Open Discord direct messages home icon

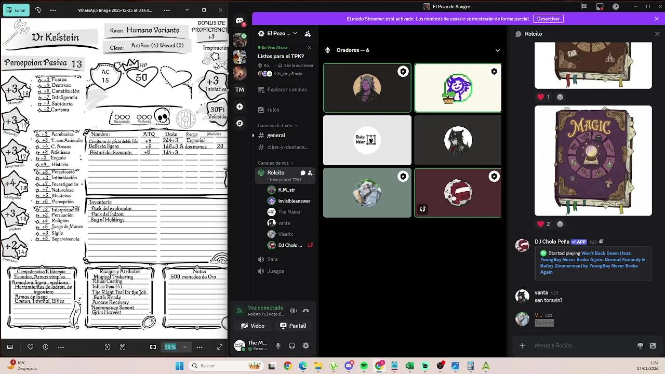pyautogui.click(x=240, y=21)
